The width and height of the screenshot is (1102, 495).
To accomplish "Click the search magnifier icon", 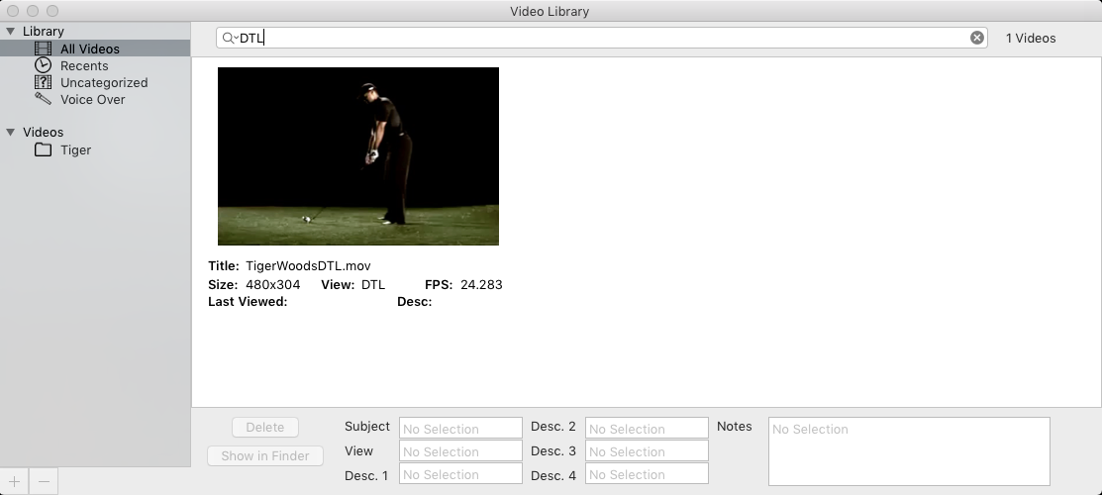I will click(x=229, y=38).
